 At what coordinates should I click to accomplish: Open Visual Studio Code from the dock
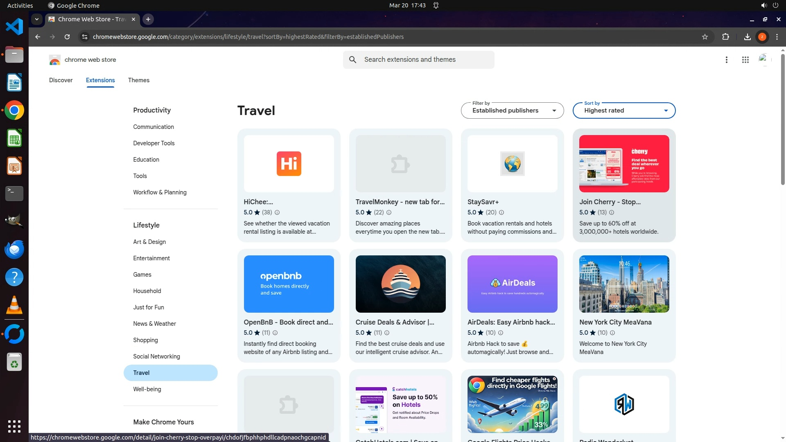(x=14, y=27)
